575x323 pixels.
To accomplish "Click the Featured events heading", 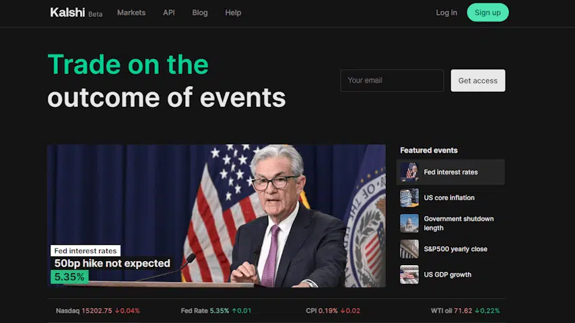I will point(429,150).
